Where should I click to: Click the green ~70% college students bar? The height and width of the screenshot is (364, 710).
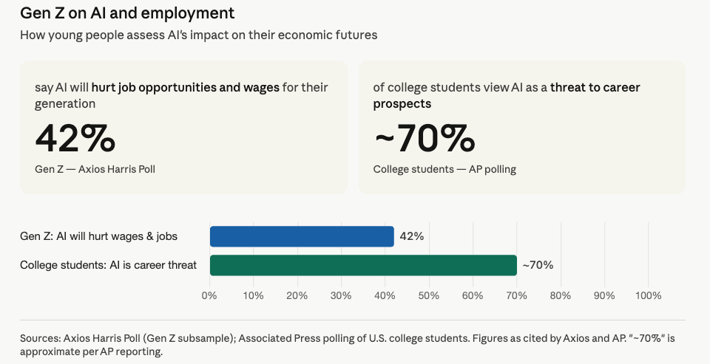pos(363,265)
